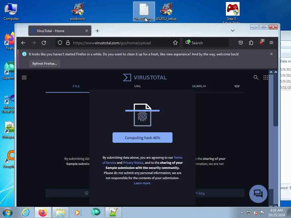Open the Microsoft Visual Studio desktop shortcut
The height and width of the screenshot is (218, 291).
[8, 104]
